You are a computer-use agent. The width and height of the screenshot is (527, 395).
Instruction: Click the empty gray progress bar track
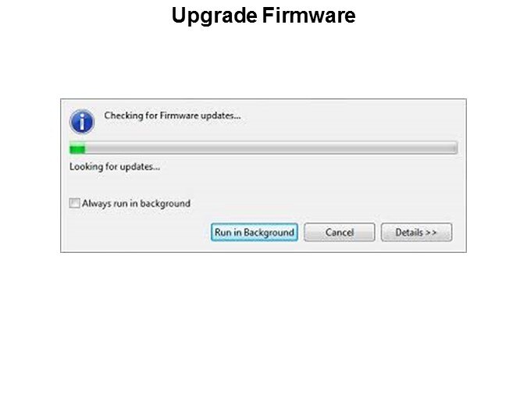click(271, 148)
